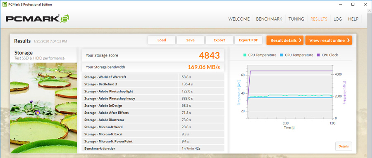Click the 'Benchmark duration' row label
Viewport: 372px width, 158px height.
coord(100,149)
